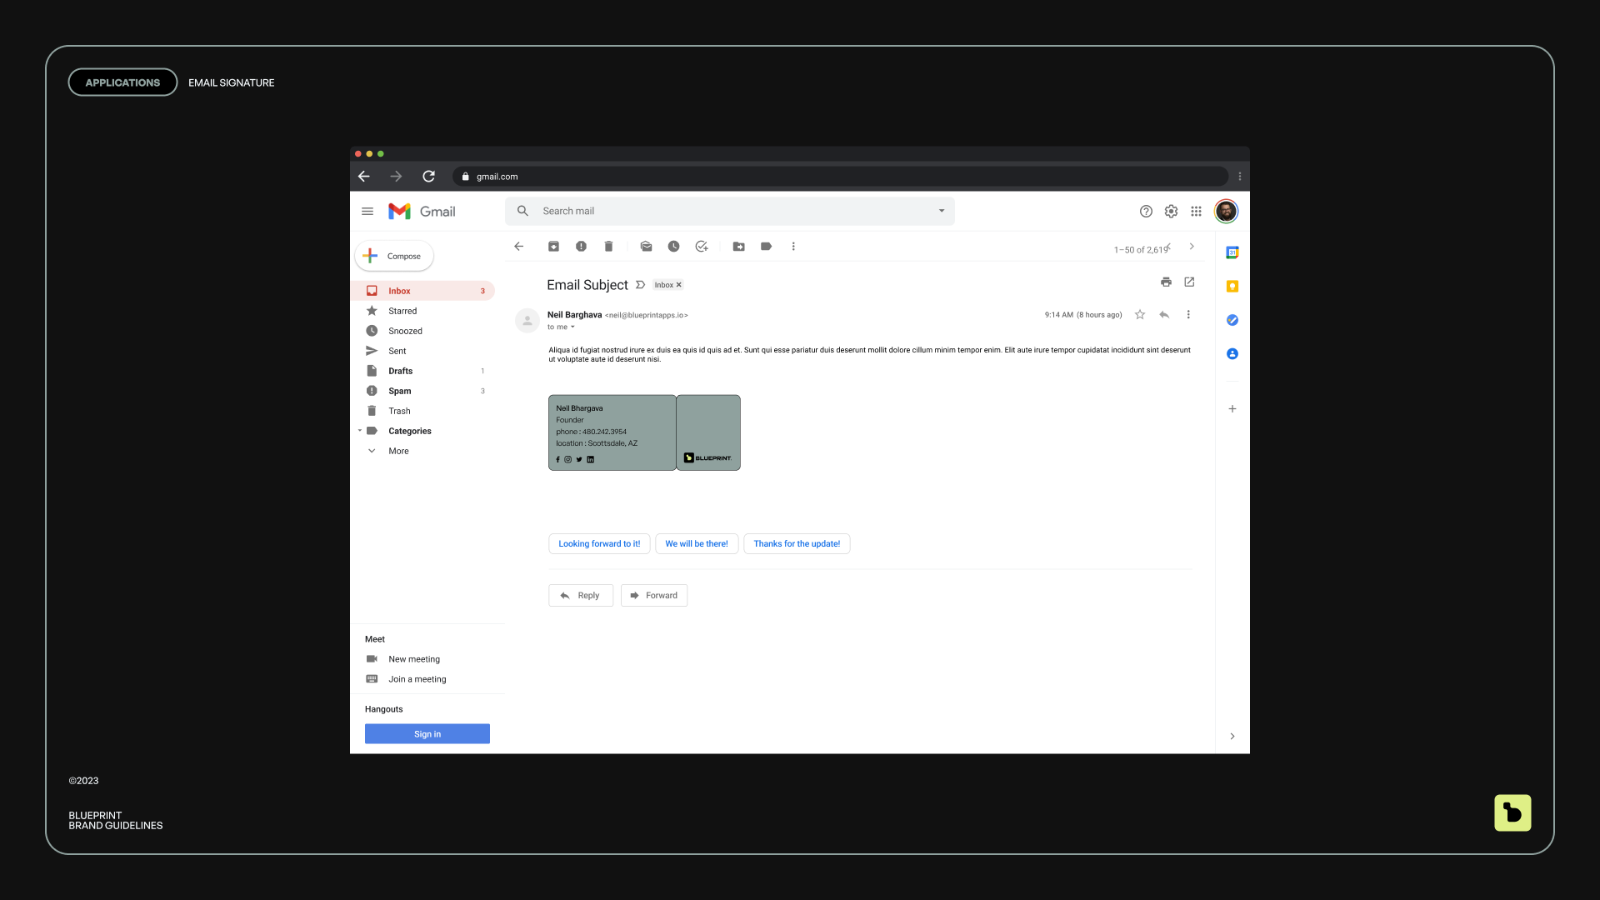Add email to Tasks
The width and height of the screenshot is (1600, 900).
pyautogui.click(x=702, y=247)
